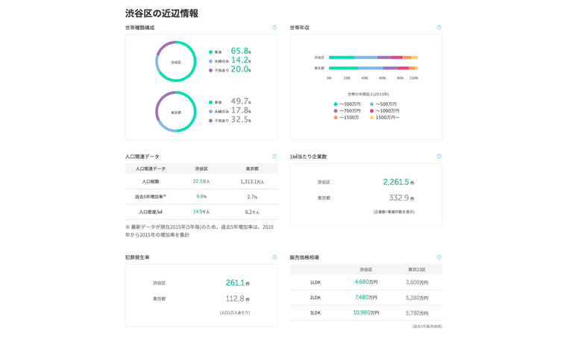Click the 2,261.5 companies value
This screenshot has height=340, width=567.
pyautogui.click(x=396, y=182)
